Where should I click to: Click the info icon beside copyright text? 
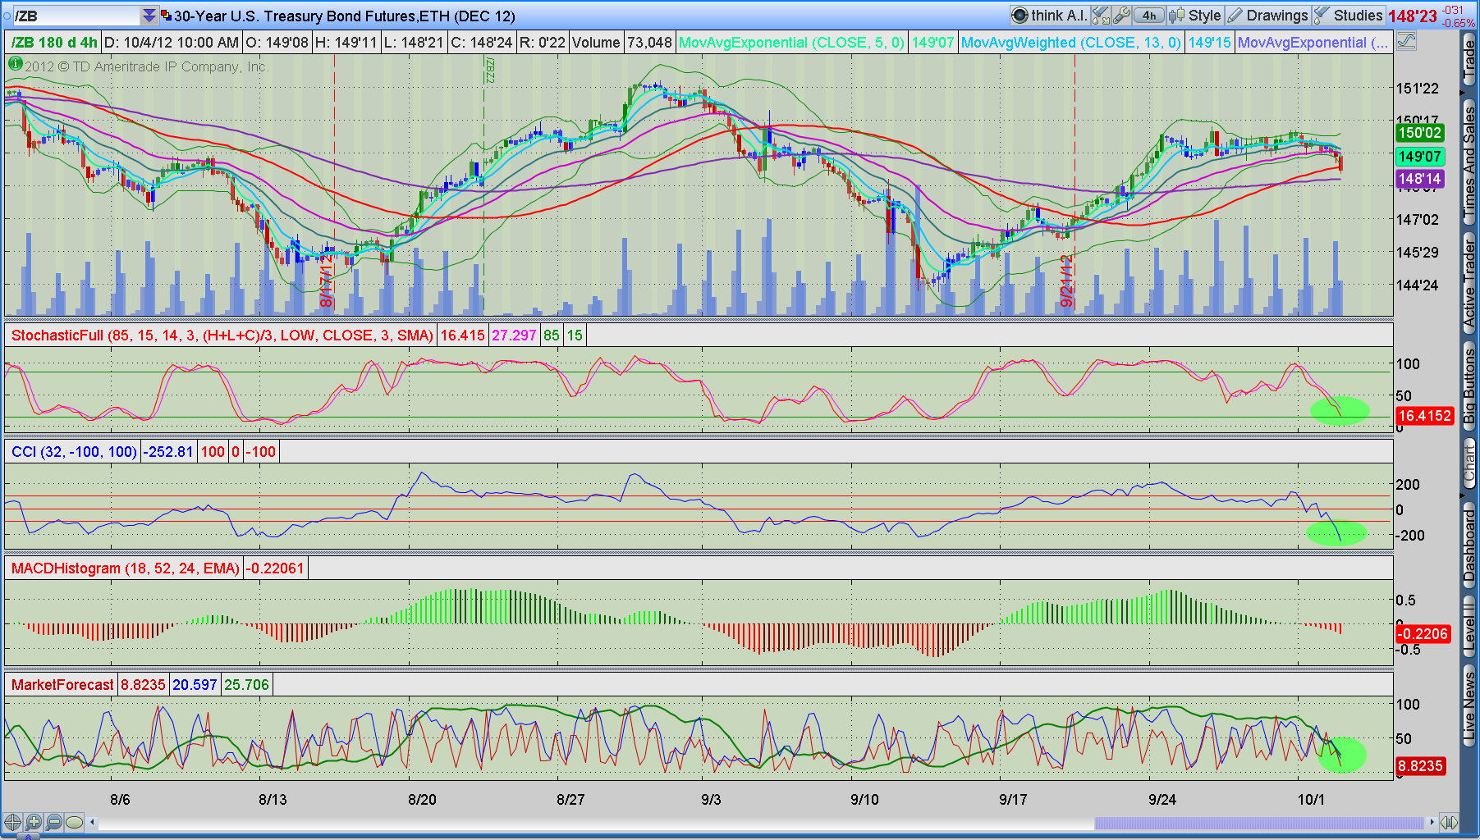[x=15, y=65]
